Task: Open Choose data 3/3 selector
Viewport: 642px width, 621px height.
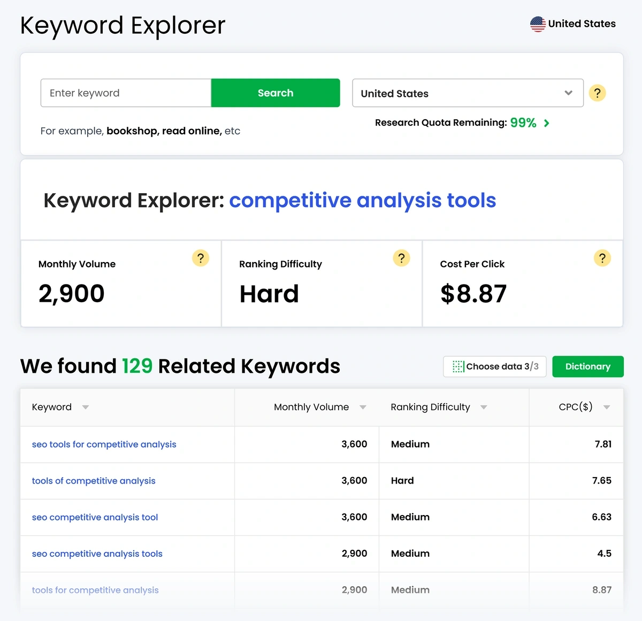Action: 495,366
